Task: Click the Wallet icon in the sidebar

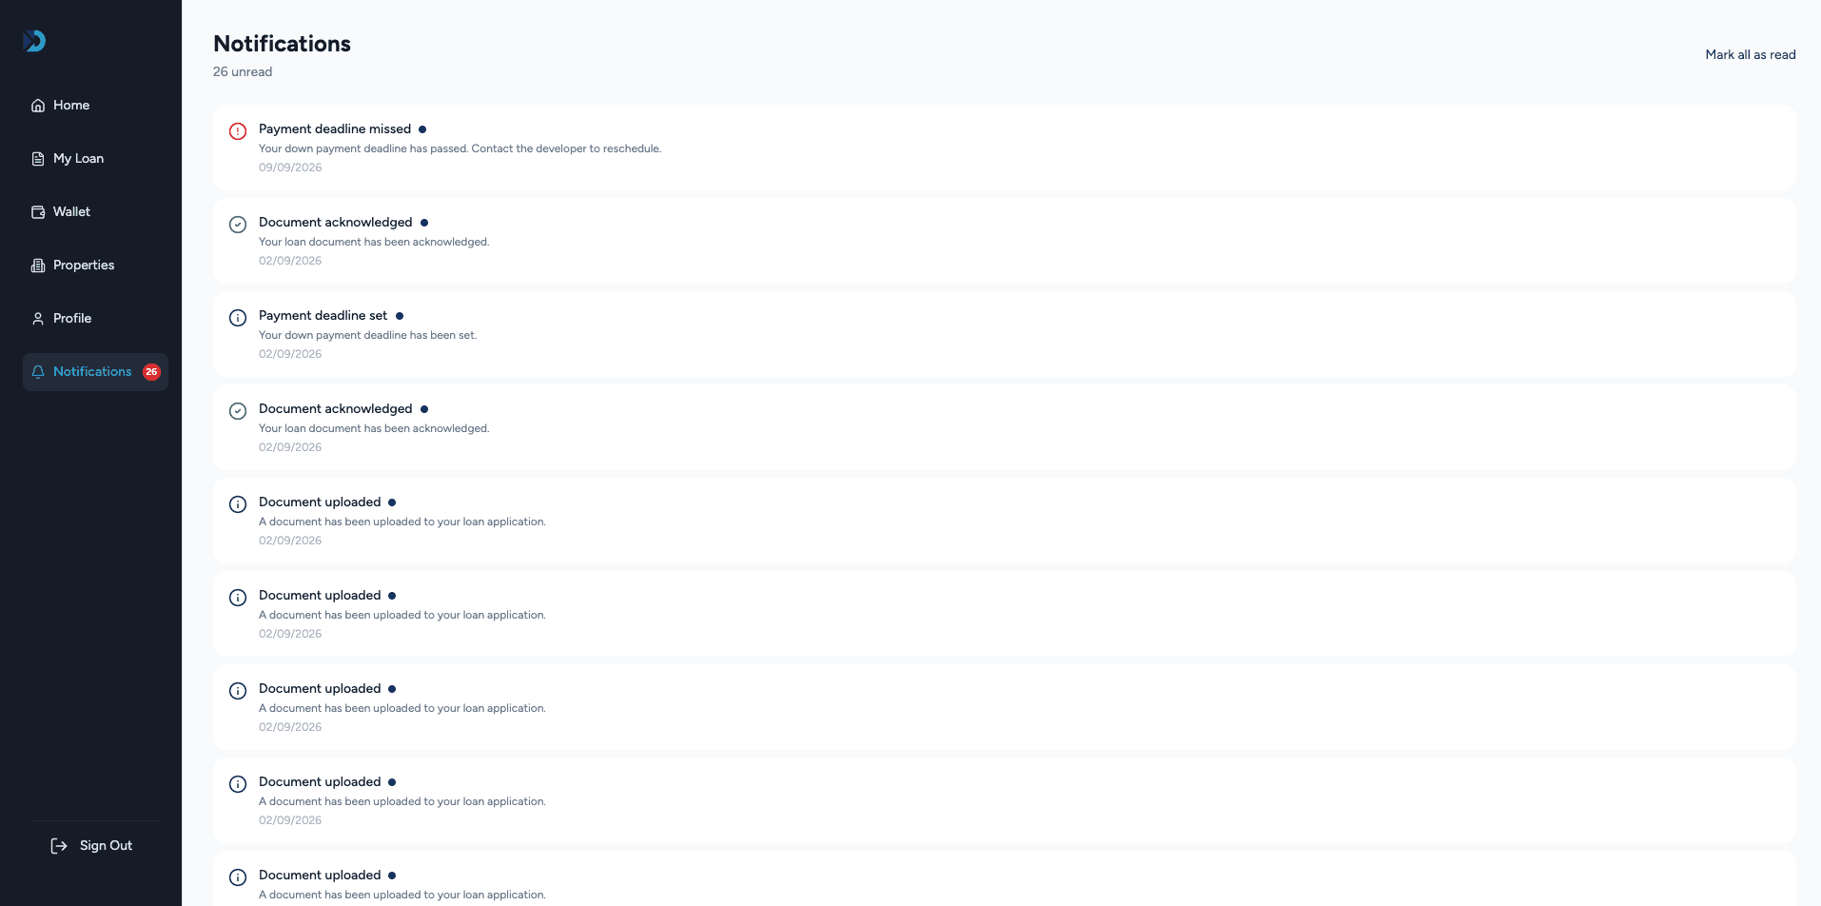Action: click(x=38, y=212)
